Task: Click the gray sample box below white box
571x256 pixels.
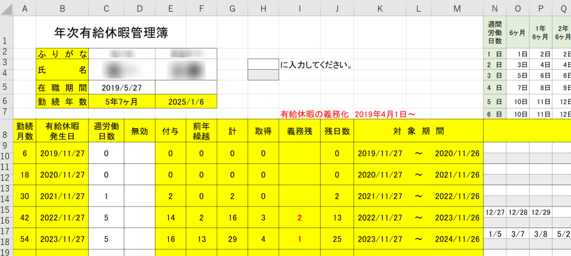Action: (x=263, y=75)
